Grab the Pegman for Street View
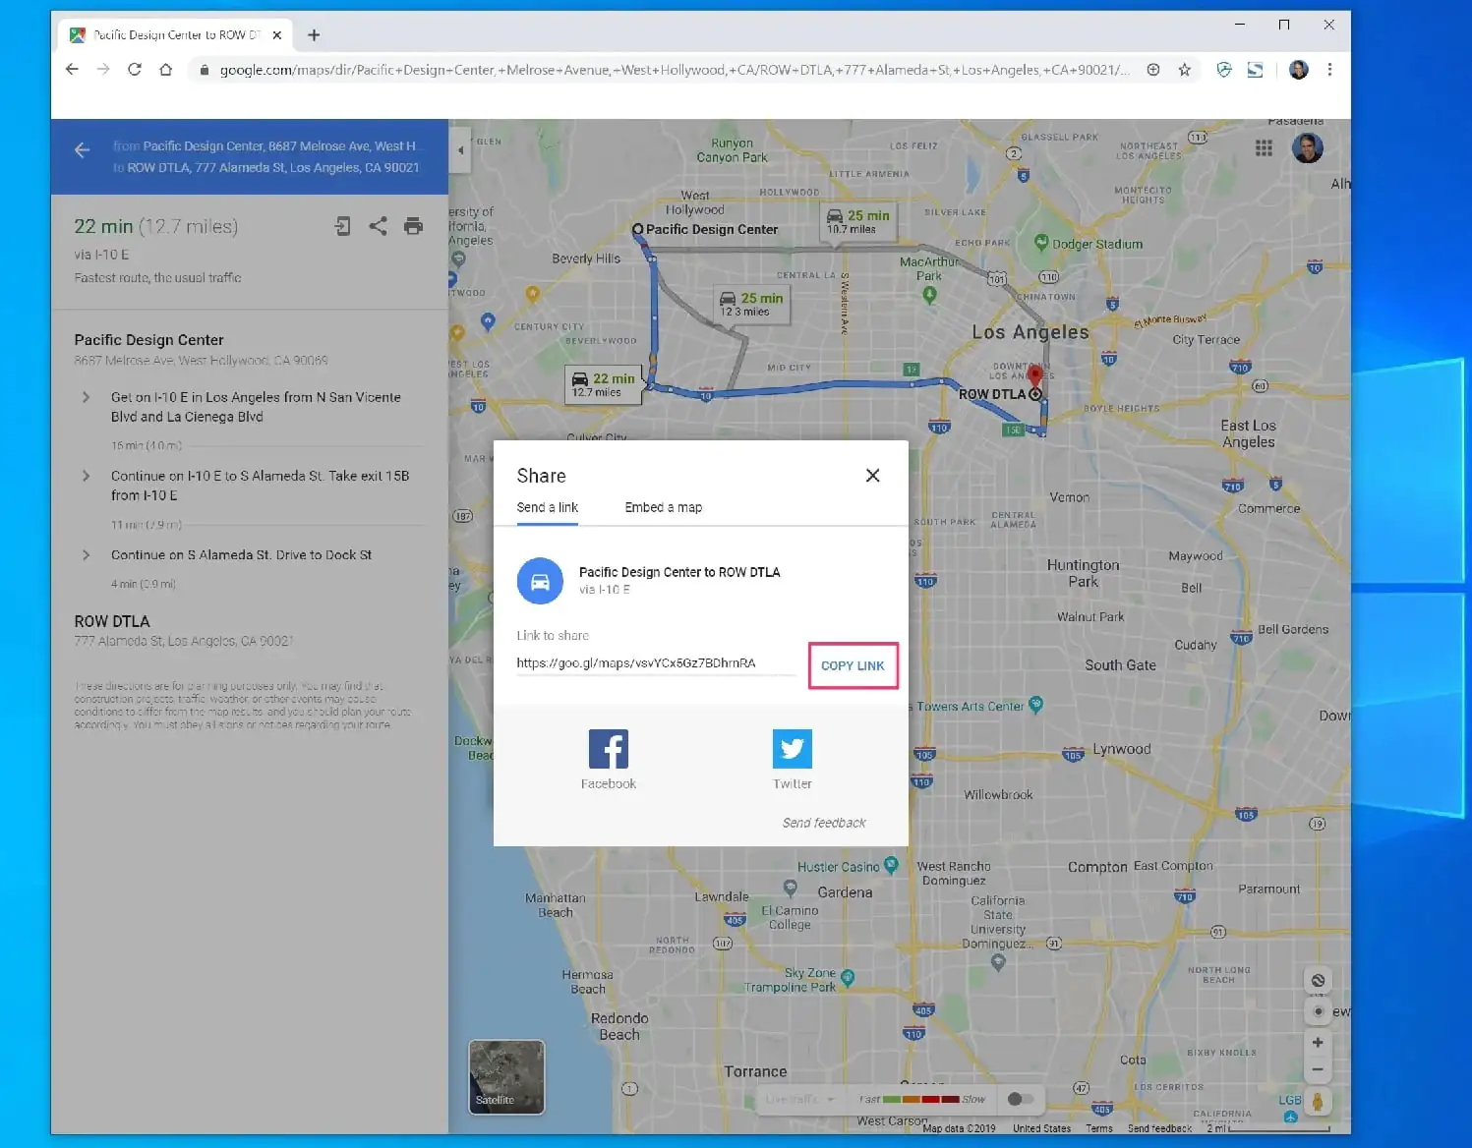This screenshot has width=1472, height=1148. pos(1318,1101)
